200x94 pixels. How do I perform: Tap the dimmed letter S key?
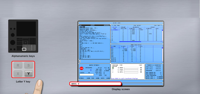28,65
